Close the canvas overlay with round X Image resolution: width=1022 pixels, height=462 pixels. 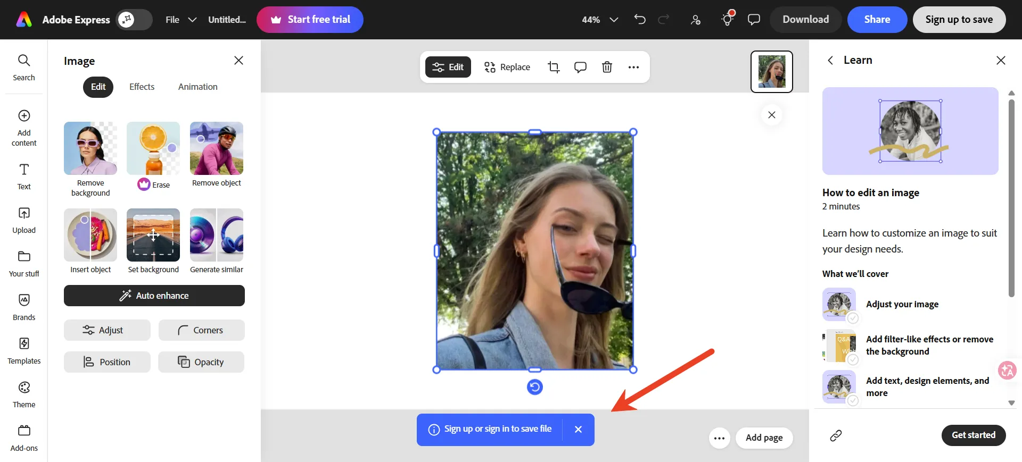[772, 115]
